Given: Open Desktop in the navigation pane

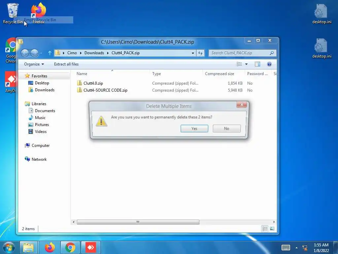Looking at the screenshot, I should point(42,83).
